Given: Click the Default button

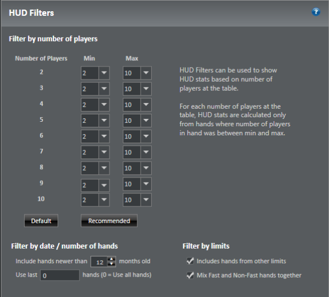Looking at the screenshot, I should [41, 221].
